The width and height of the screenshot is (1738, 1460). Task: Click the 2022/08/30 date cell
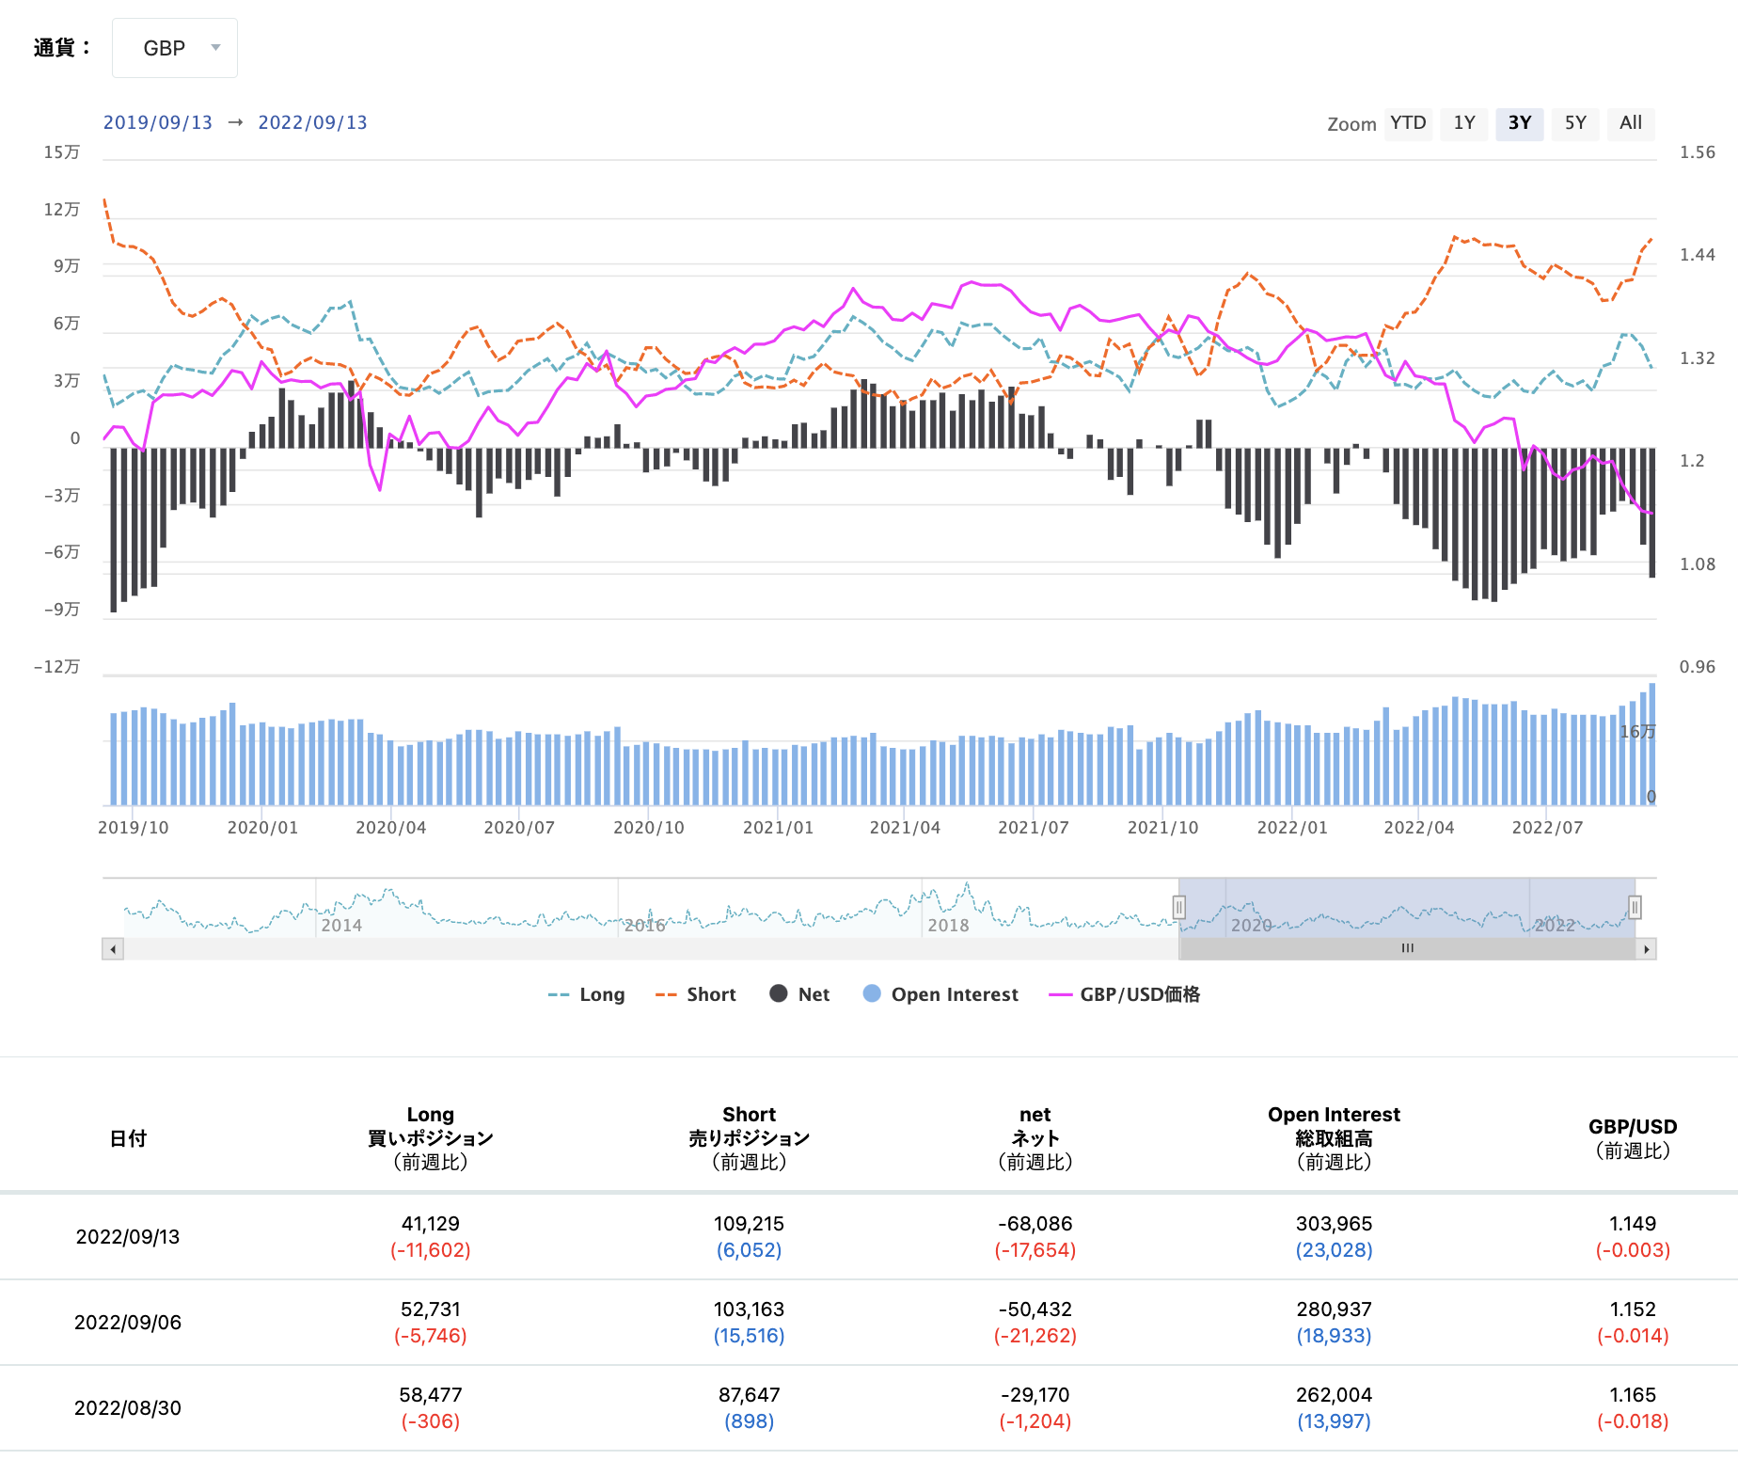click(x=128, y=1409)
